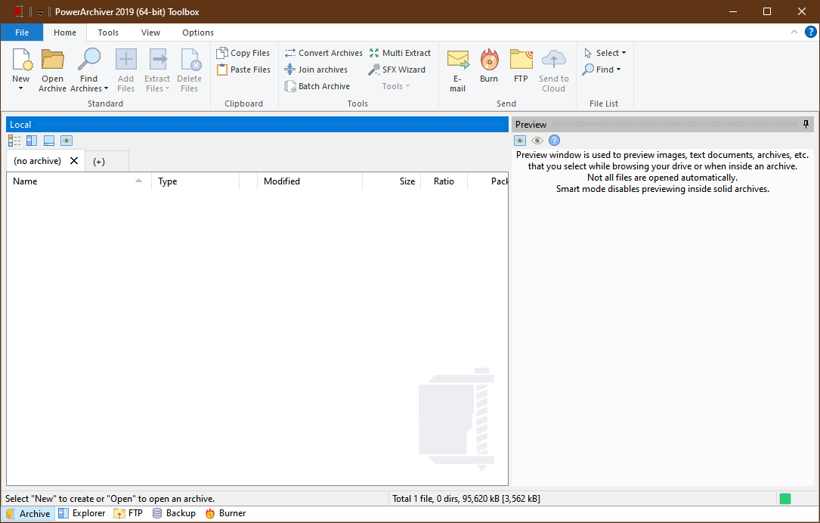Image resolution: width=820 pixels, height=523 pixels.
Task: Select the (no archive) tab
Action: (37, 161)
